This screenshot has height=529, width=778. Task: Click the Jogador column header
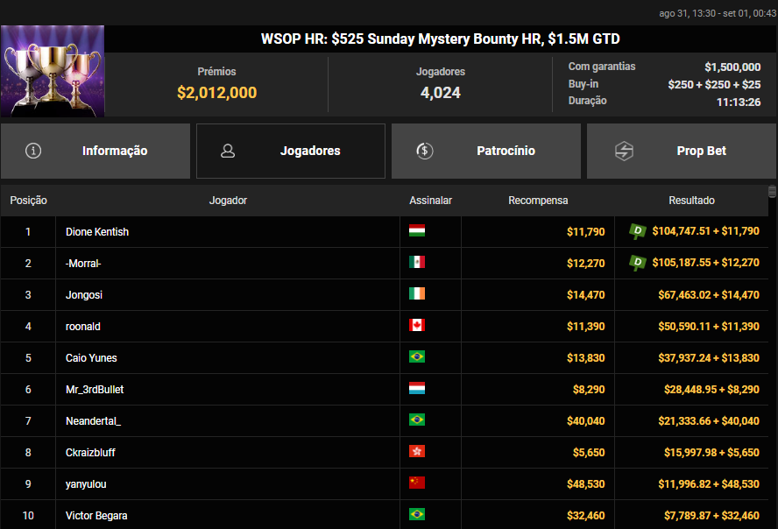tap(228, 201)
